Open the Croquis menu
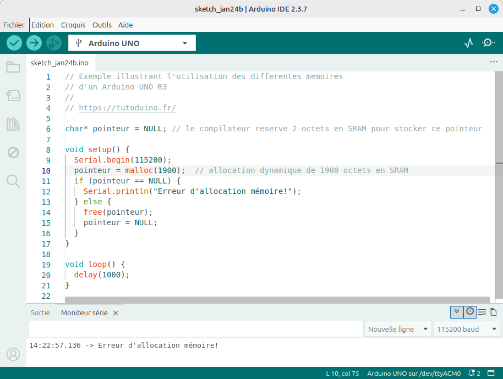This screenshot has width=503, height=379. point(73,25)
